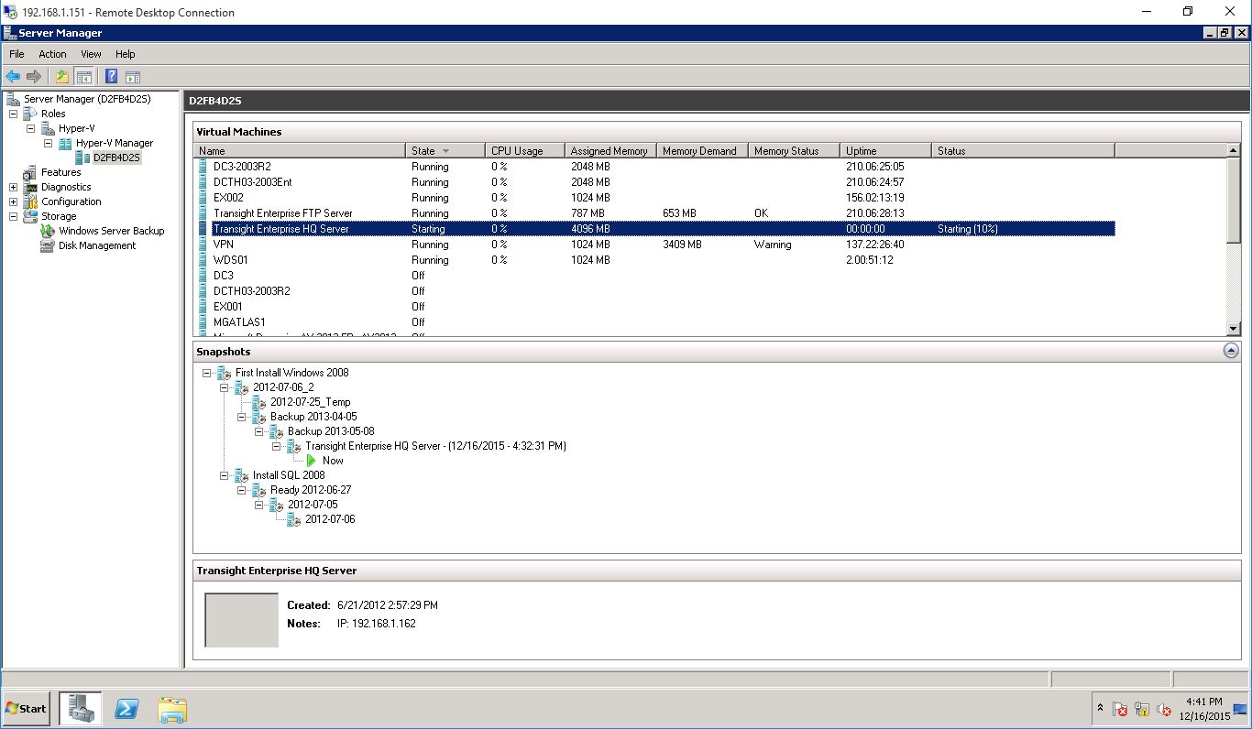This screenshot has width=1252, height=729.
Task: Click the VM icon next to VPN
Action: pyautogui.click(x=203, y=245)
